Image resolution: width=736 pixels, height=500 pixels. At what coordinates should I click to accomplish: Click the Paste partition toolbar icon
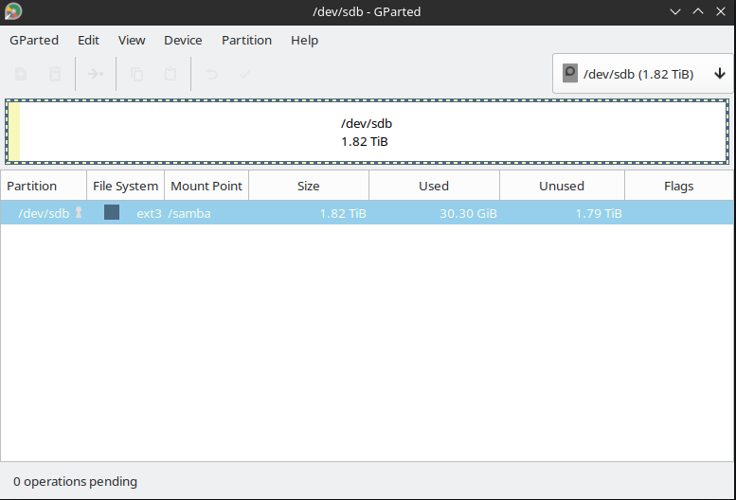[171, 74]
